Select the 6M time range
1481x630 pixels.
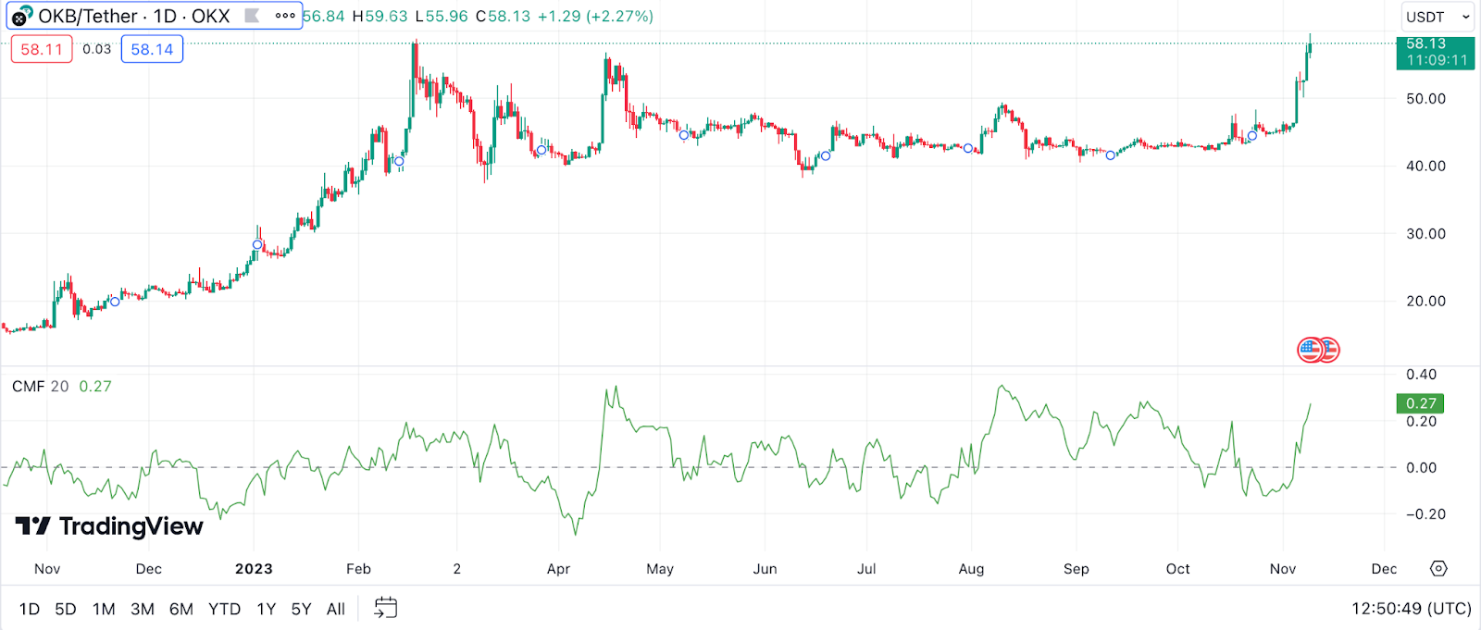(181, 609)
